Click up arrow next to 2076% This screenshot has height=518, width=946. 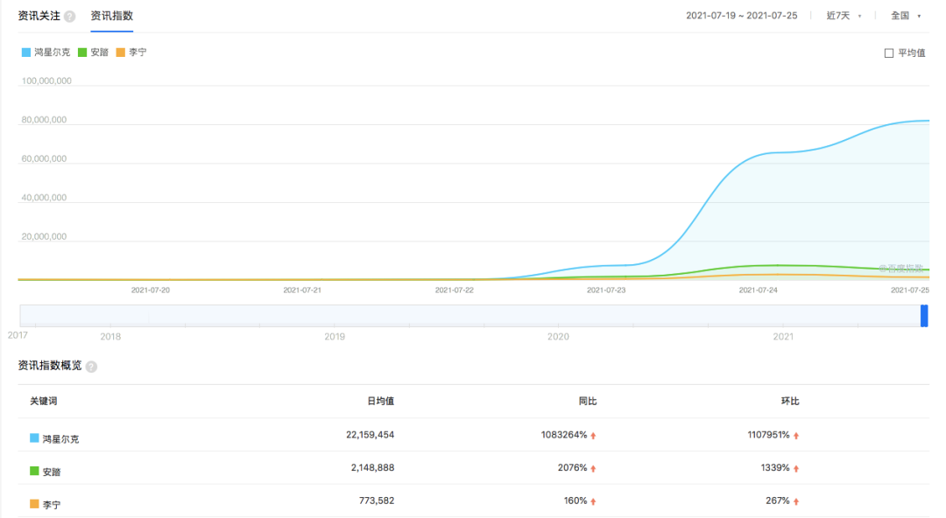pos(593,468)
